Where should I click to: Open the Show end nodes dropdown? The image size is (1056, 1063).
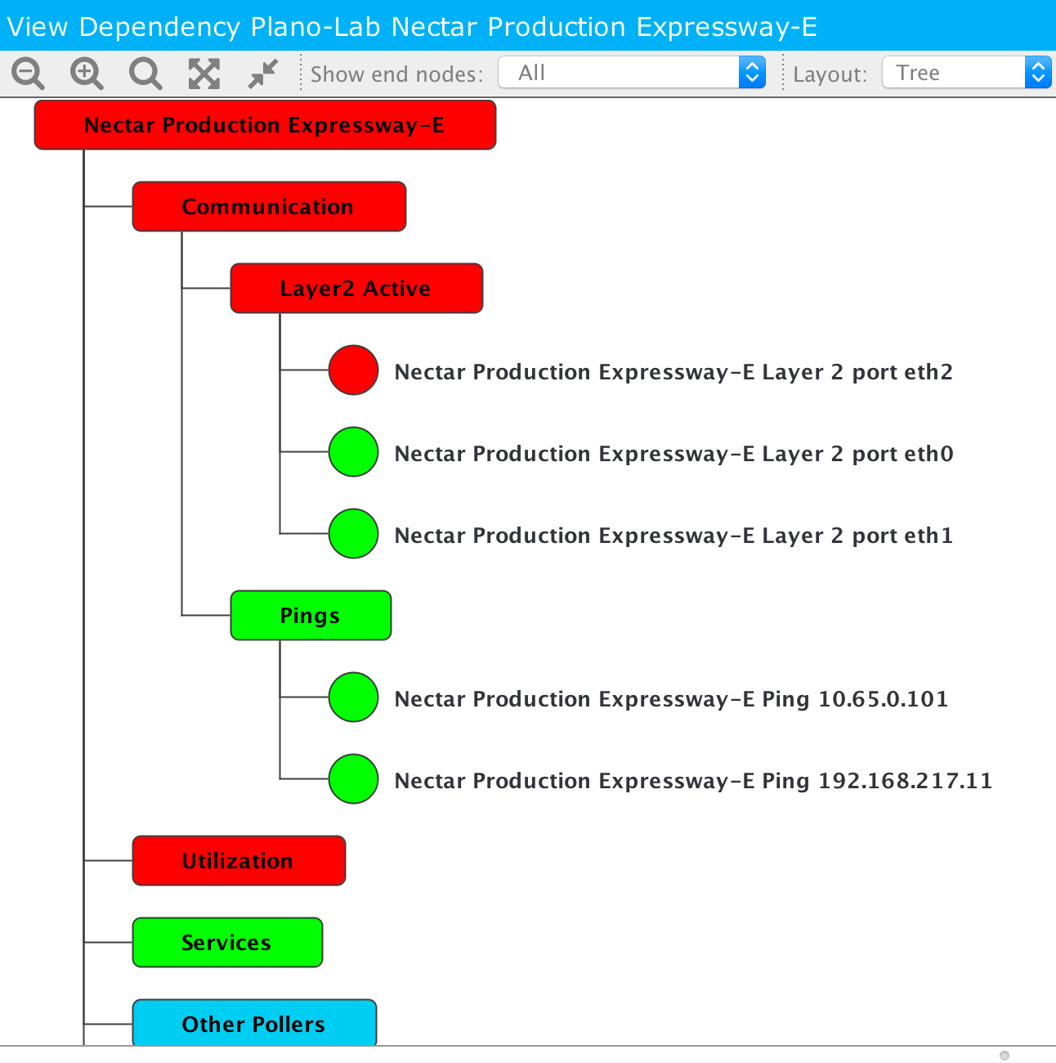632,73
